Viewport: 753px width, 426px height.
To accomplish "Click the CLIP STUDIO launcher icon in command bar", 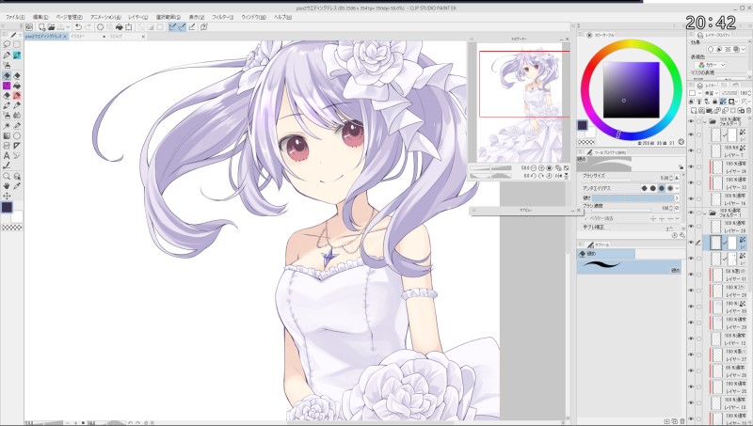I will coord(29,27).
